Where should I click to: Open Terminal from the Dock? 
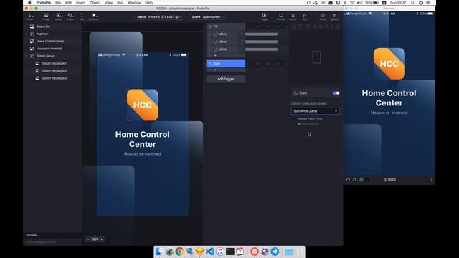[x=230, y=252]
